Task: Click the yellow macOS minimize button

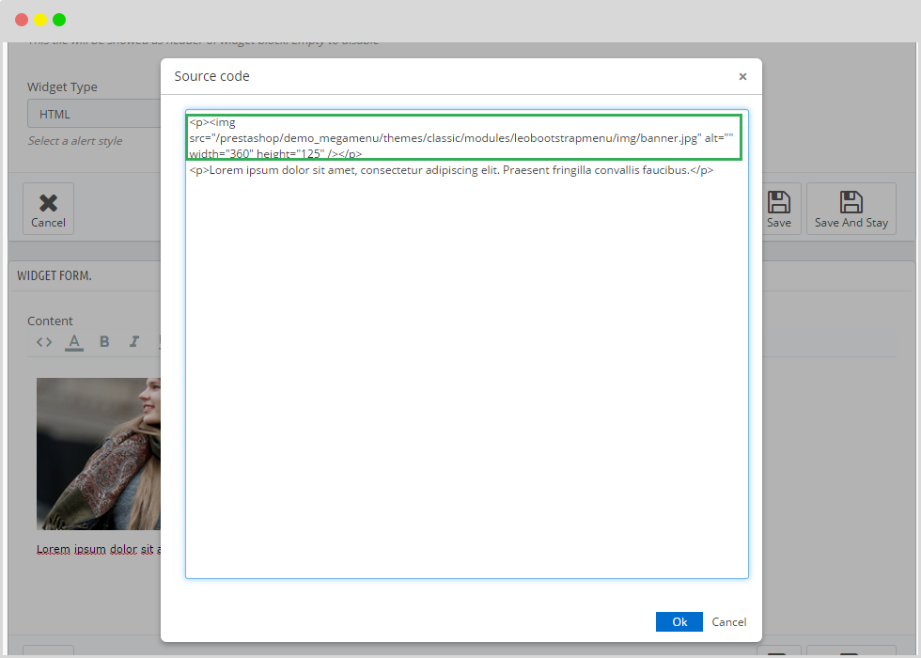Action: (x=40, y=20)
